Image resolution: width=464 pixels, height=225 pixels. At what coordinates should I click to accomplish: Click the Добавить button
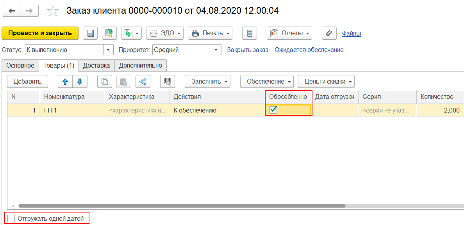click(27, 82)
